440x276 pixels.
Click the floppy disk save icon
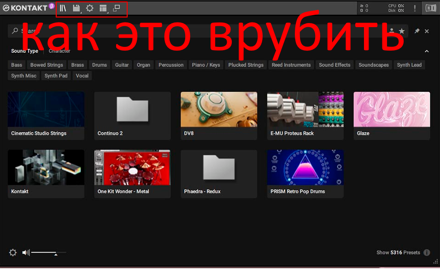click(x=76, y=8)
